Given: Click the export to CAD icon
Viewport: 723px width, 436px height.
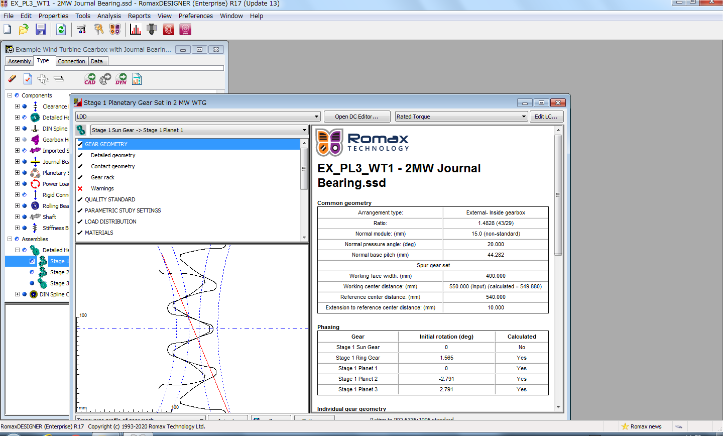Looking at the screenshot, I should [90, 79].
